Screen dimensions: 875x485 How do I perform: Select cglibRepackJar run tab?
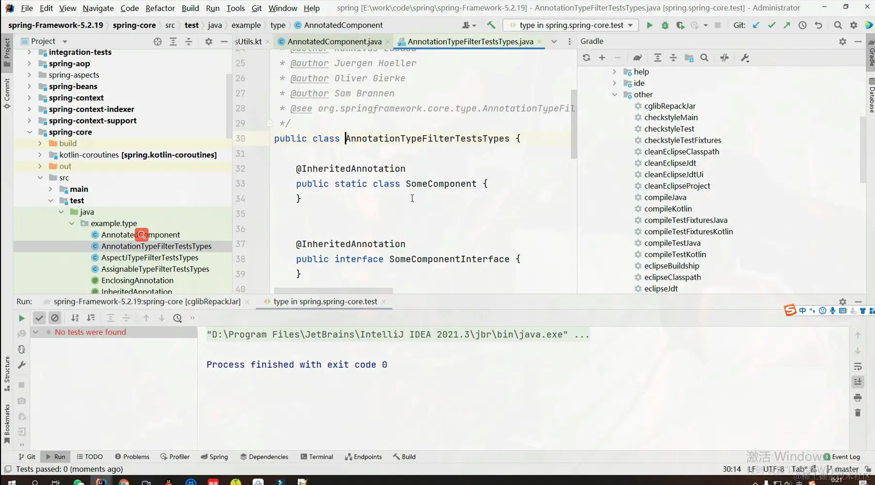tap(147, 301)
